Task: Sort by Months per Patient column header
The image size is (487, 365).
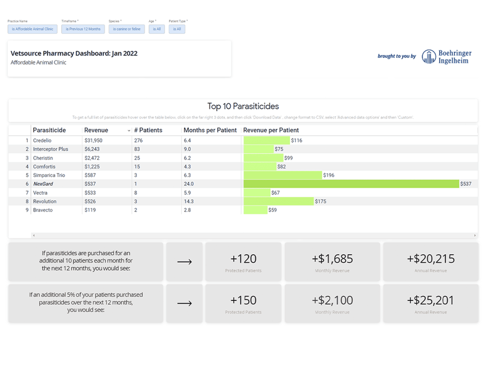Action: pos(210,130)
